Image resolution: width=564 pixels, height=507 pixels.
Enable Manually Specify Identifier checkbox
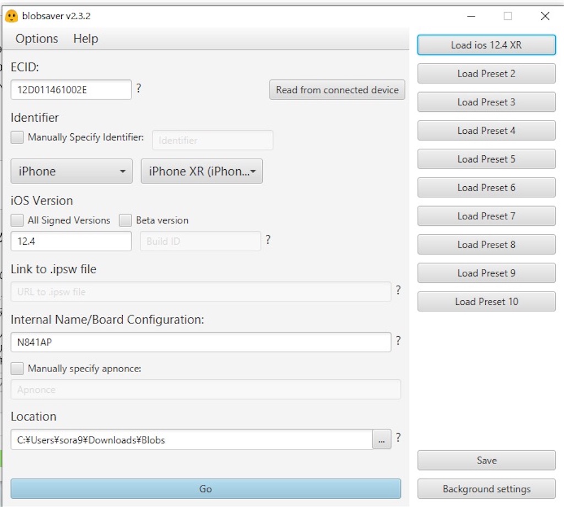click(17, 137)
